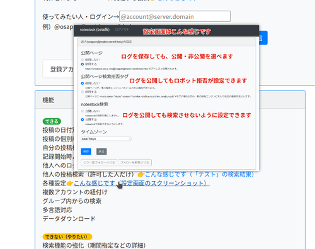This screenshot has width=315, height=249.
Task: Open the Asia/Tokyo timezone dropdown
Action: (x=106, y=139)
